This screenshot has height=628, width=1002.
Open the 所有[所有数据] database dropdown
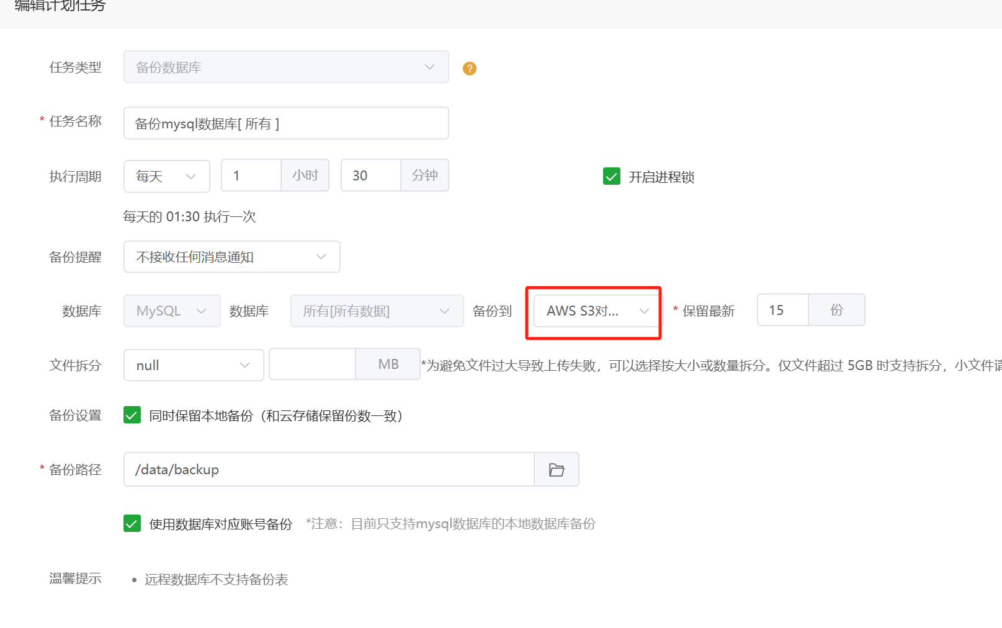pyautogui.click(x=377, y=311)
